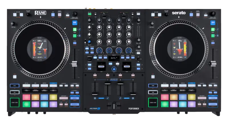Click the tonearm icon beside Deck 1
228x123 pixels.
pos(80,30)
